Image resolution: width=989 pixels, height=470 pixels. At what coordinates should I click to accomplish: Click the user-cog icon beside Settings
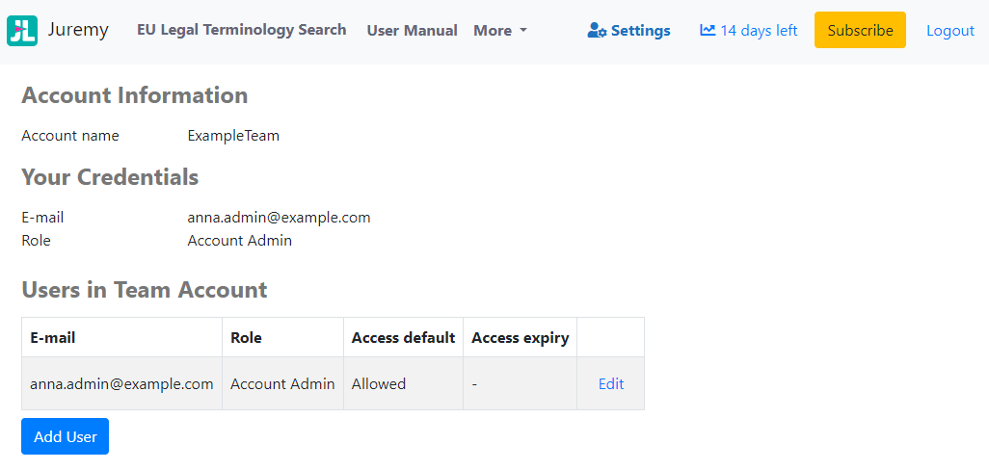[597, 31]
